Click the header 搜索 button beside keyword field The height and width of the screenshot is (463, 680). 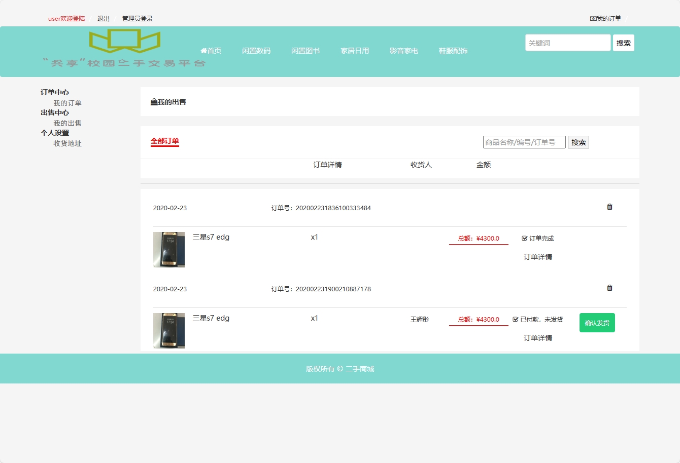(624, 43)
